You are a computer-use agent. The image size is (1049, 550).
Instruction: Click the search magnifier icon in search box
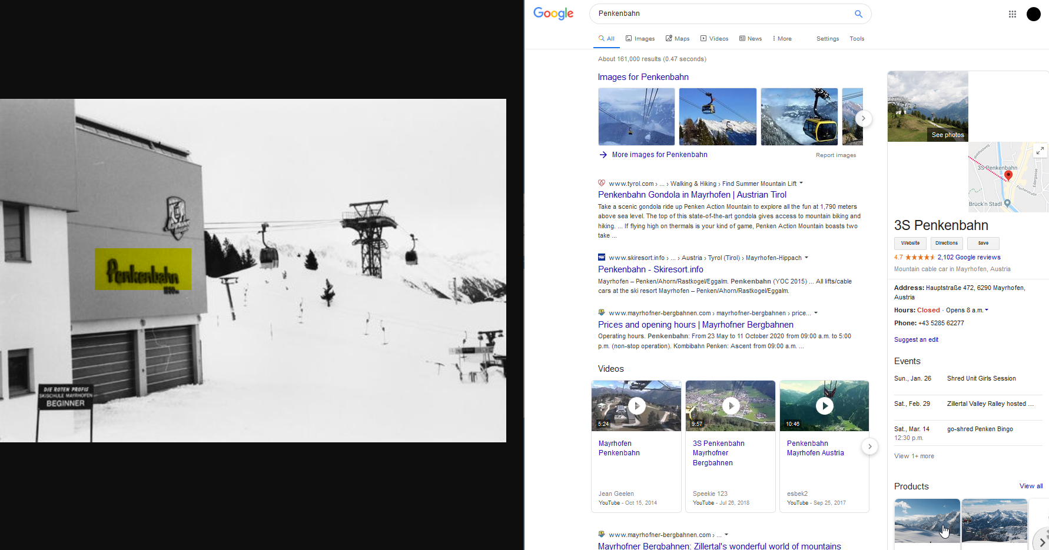[x=858, y=14]
